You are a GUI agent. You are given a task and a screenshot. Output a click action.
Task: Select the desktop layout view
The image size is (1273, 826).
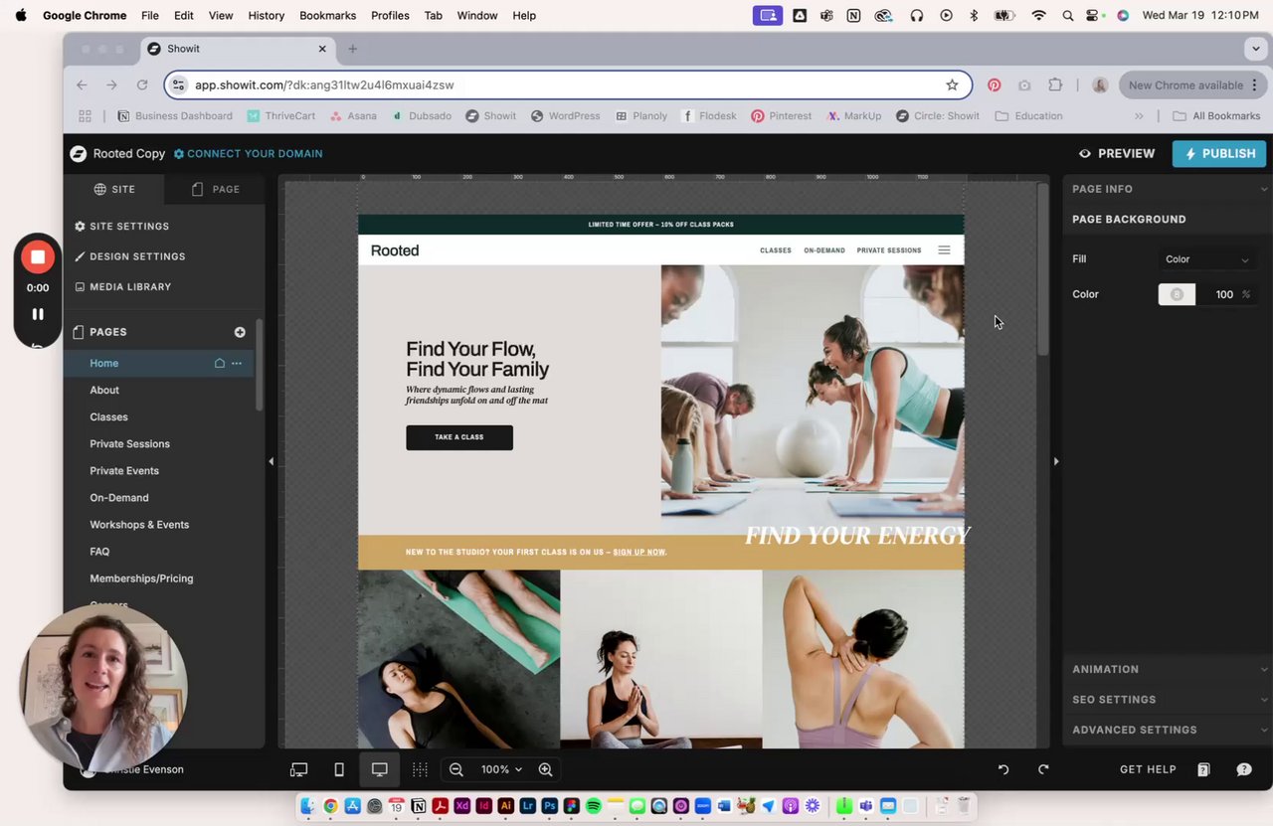pos(379,769)
